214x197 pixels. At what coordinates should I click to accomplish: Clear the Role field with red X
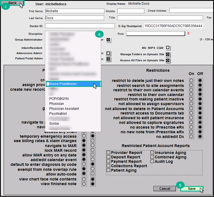tap(188, 33)
